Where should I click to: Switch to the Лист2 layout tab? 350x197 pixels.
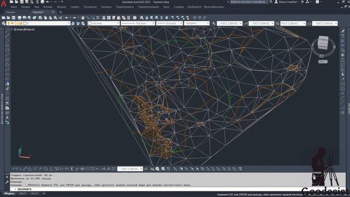(x=34, y=193)
